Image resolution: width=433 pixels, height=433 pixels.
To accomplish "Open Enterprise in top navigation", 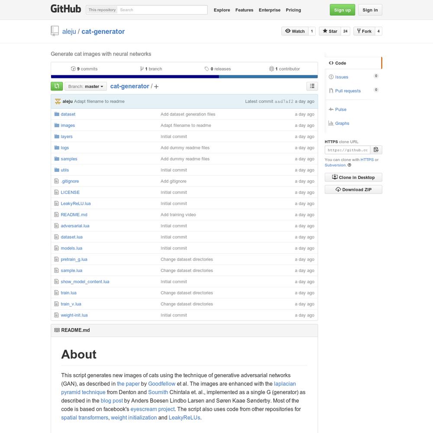I will [x=269, y=10].
